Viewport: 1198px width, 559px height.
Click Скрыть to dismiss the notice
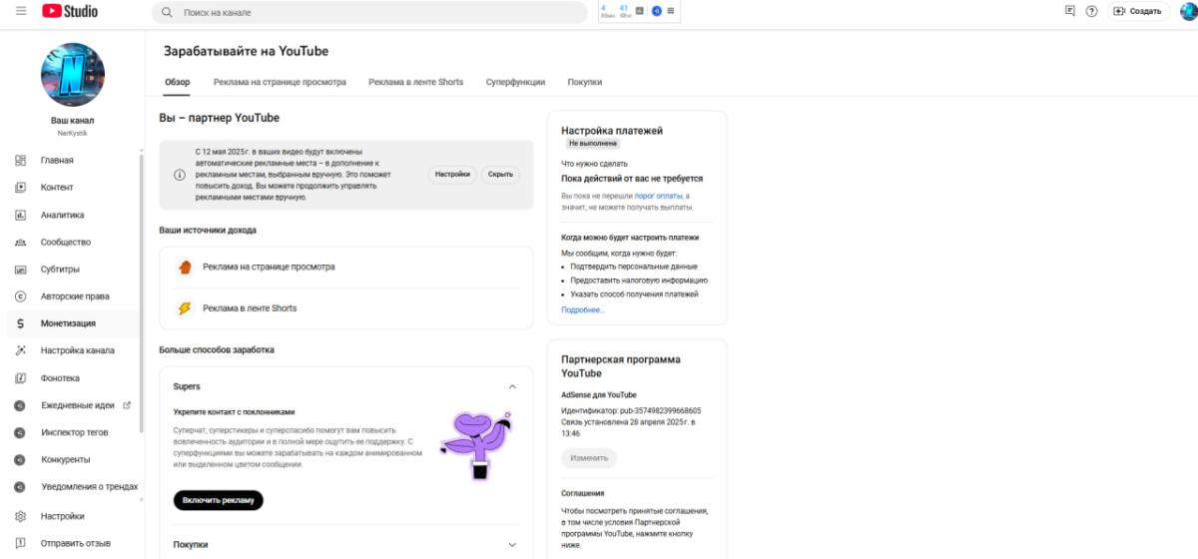coord(500,174)
